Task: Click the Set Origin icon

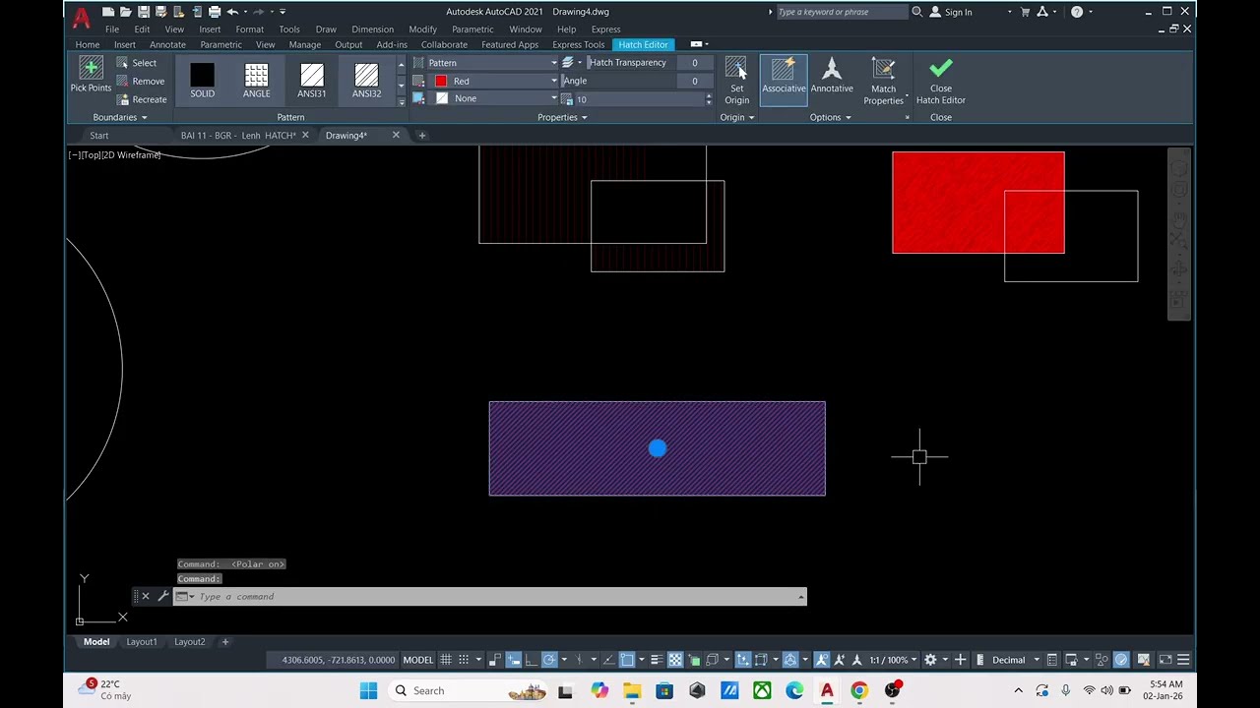Action: point(736,80)
